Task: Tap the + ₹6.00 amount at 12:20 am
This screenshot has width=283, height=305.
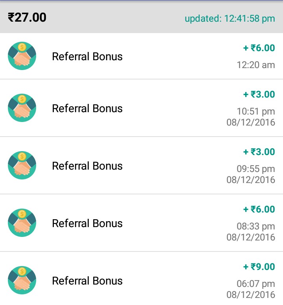Action: tap(259, 48)
